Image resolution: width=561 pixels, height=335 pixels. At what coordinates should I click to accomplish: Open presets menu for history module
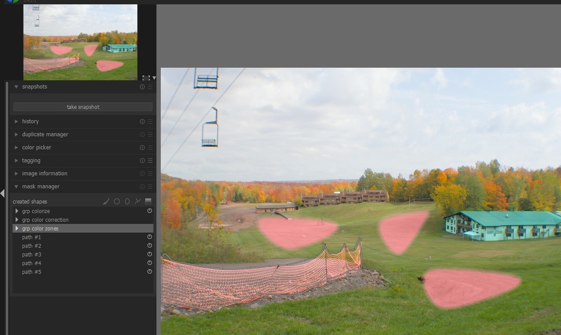point(150,121)
